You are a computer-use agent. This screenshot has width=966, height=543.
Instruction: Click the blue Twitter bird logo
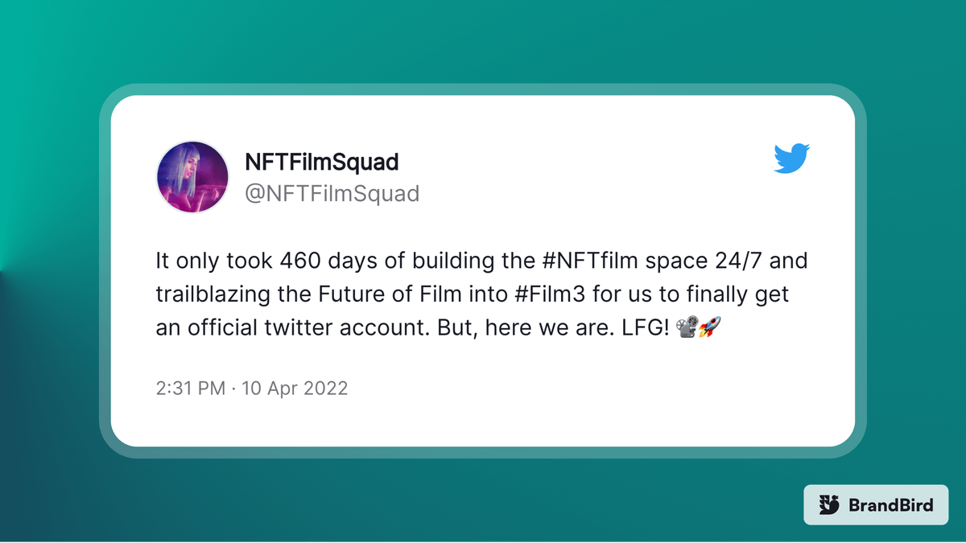point(791,158)
